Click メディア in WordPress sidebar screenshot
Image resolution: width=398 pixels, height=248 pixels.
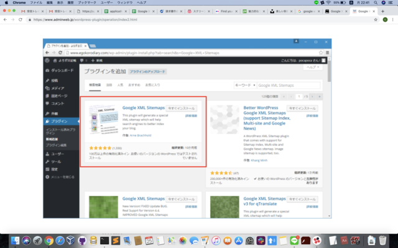pos(58,88)
